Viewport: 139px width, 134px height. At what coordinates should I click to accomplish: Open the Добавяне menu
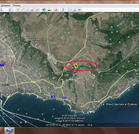5,6
